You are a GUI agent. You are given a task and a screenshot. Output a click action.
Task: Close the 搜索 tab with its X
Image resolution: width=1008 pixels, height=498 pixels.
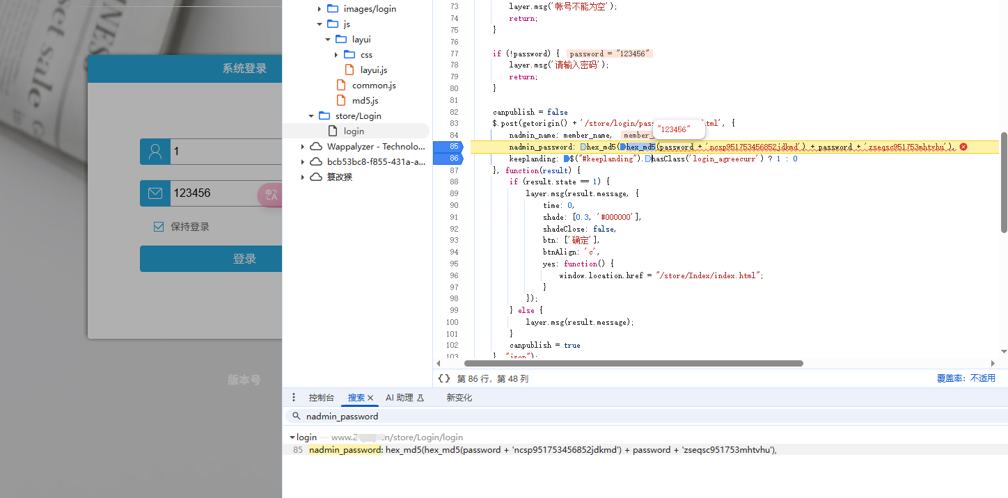coord(370,398)
